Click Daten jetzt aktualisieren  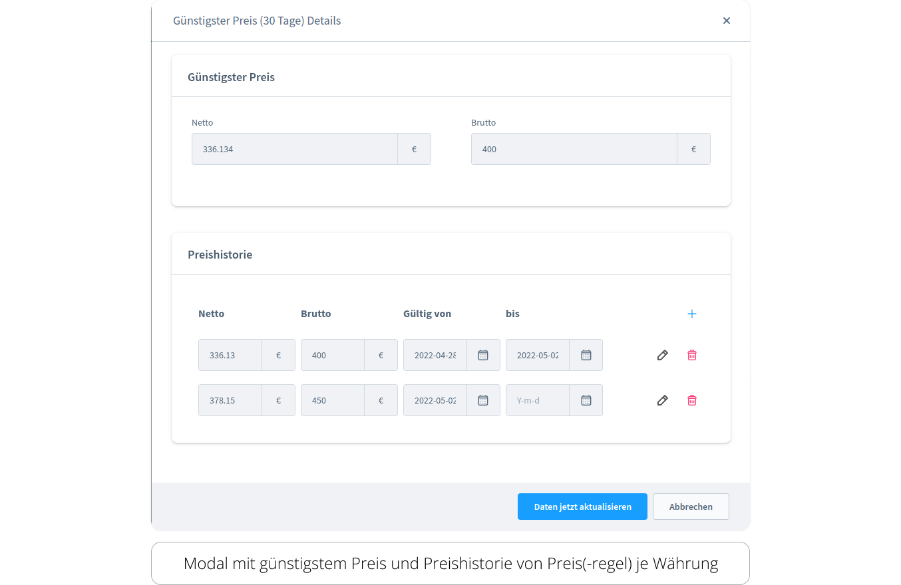coord(582,506)
